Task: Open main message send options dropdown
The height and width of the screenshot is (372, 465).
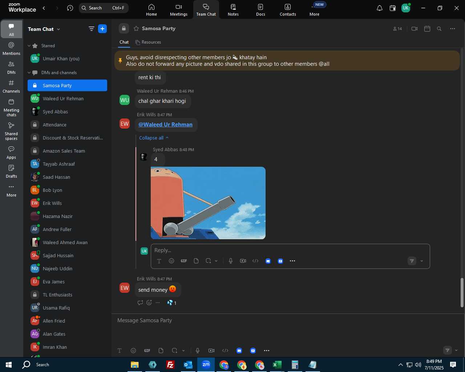Action: coord(456,351)
